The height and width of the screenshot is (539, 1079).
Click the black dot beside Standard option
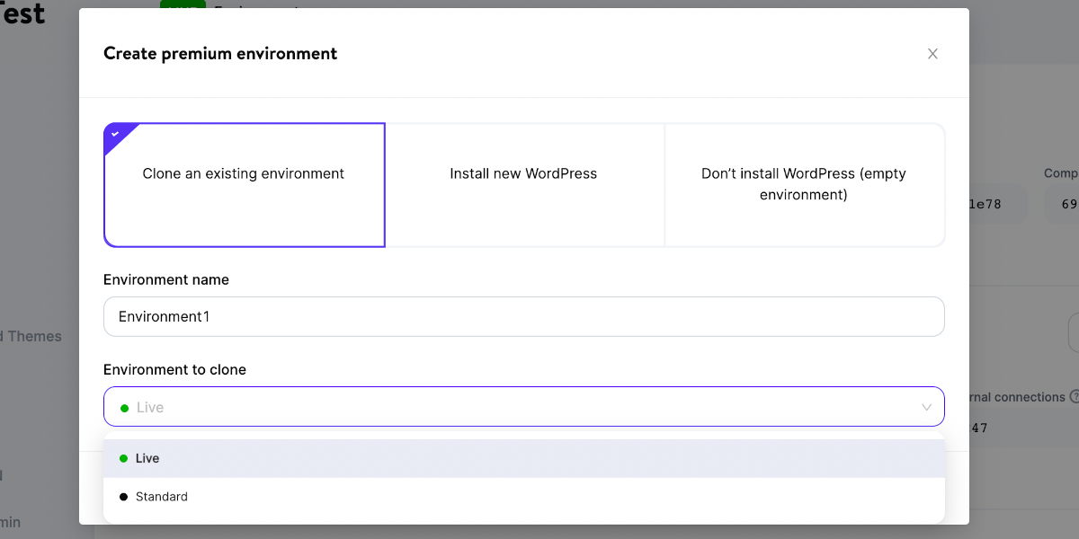coord(123,497)
